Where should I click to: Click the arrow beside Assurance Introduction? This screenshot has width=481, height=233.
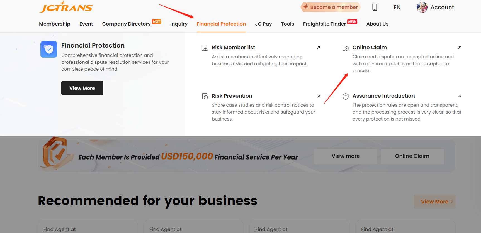pyautogui.click(x=459, y=96)
